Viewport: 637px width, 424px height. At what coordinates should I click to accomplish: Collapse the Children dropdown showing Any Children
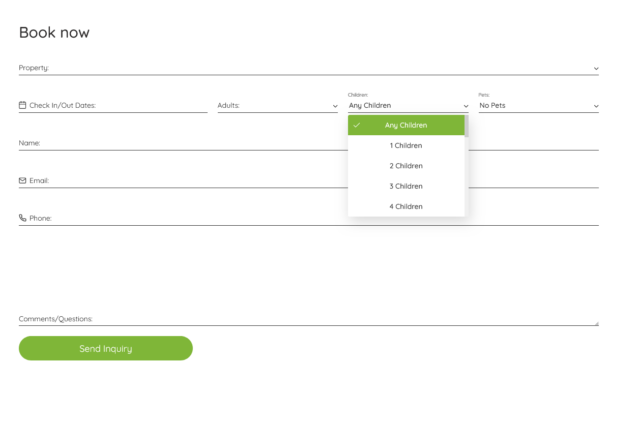coord(408,106)
